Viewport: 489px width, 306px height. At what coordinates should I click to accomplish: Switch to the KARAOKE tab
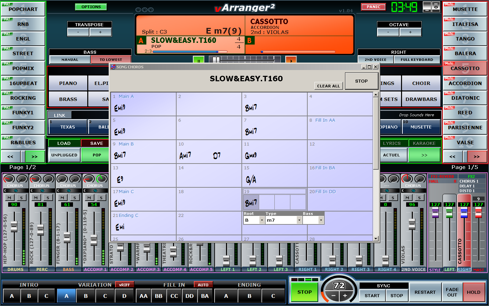[x=424, y=143]
